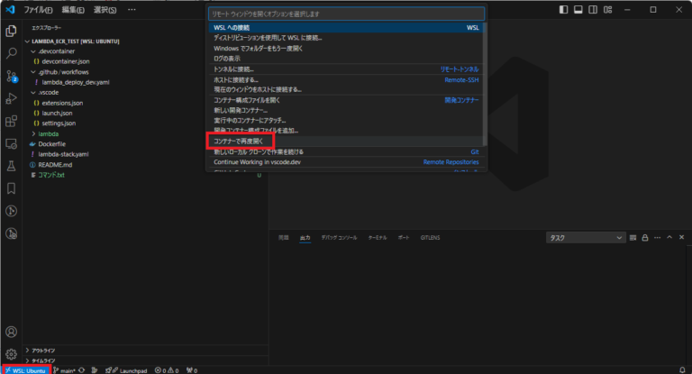Open Customize Layout icon in title bar
The image size is (692, 374).
click(607, 10)
